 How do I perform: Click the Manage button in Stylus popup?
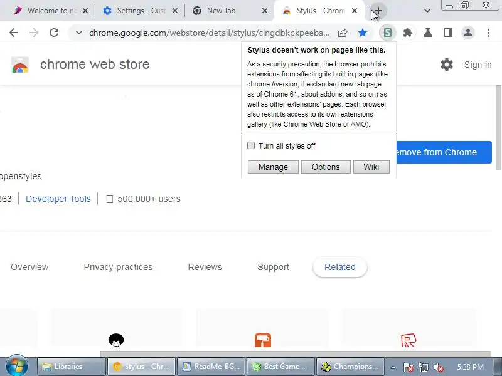coord(273,167)
